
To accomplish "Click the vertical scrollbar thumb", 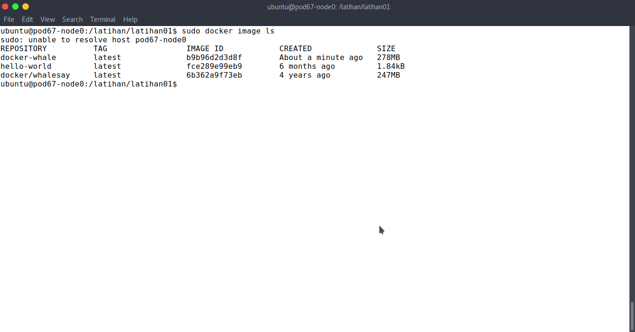I will 632,316.
